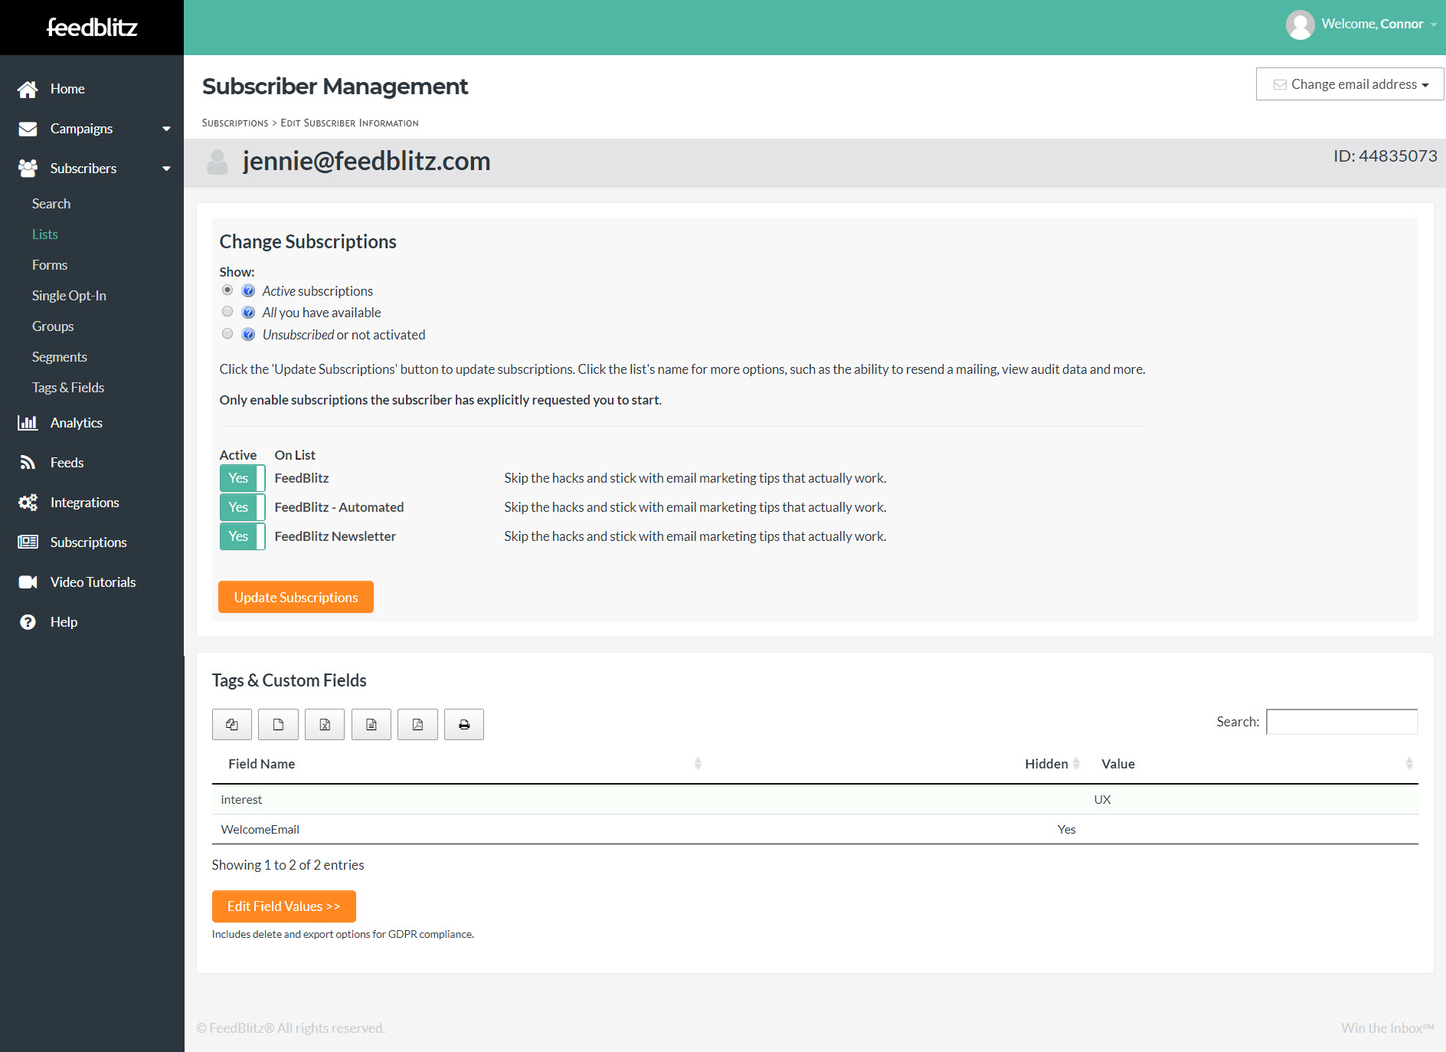Click help icon beside Active subscriptions

click(x=248, y=291)
